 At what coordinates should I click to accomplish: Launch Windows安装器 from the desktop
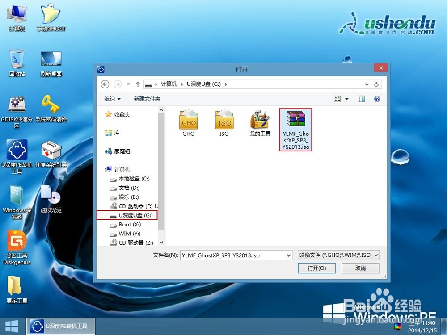coord(17,202)
